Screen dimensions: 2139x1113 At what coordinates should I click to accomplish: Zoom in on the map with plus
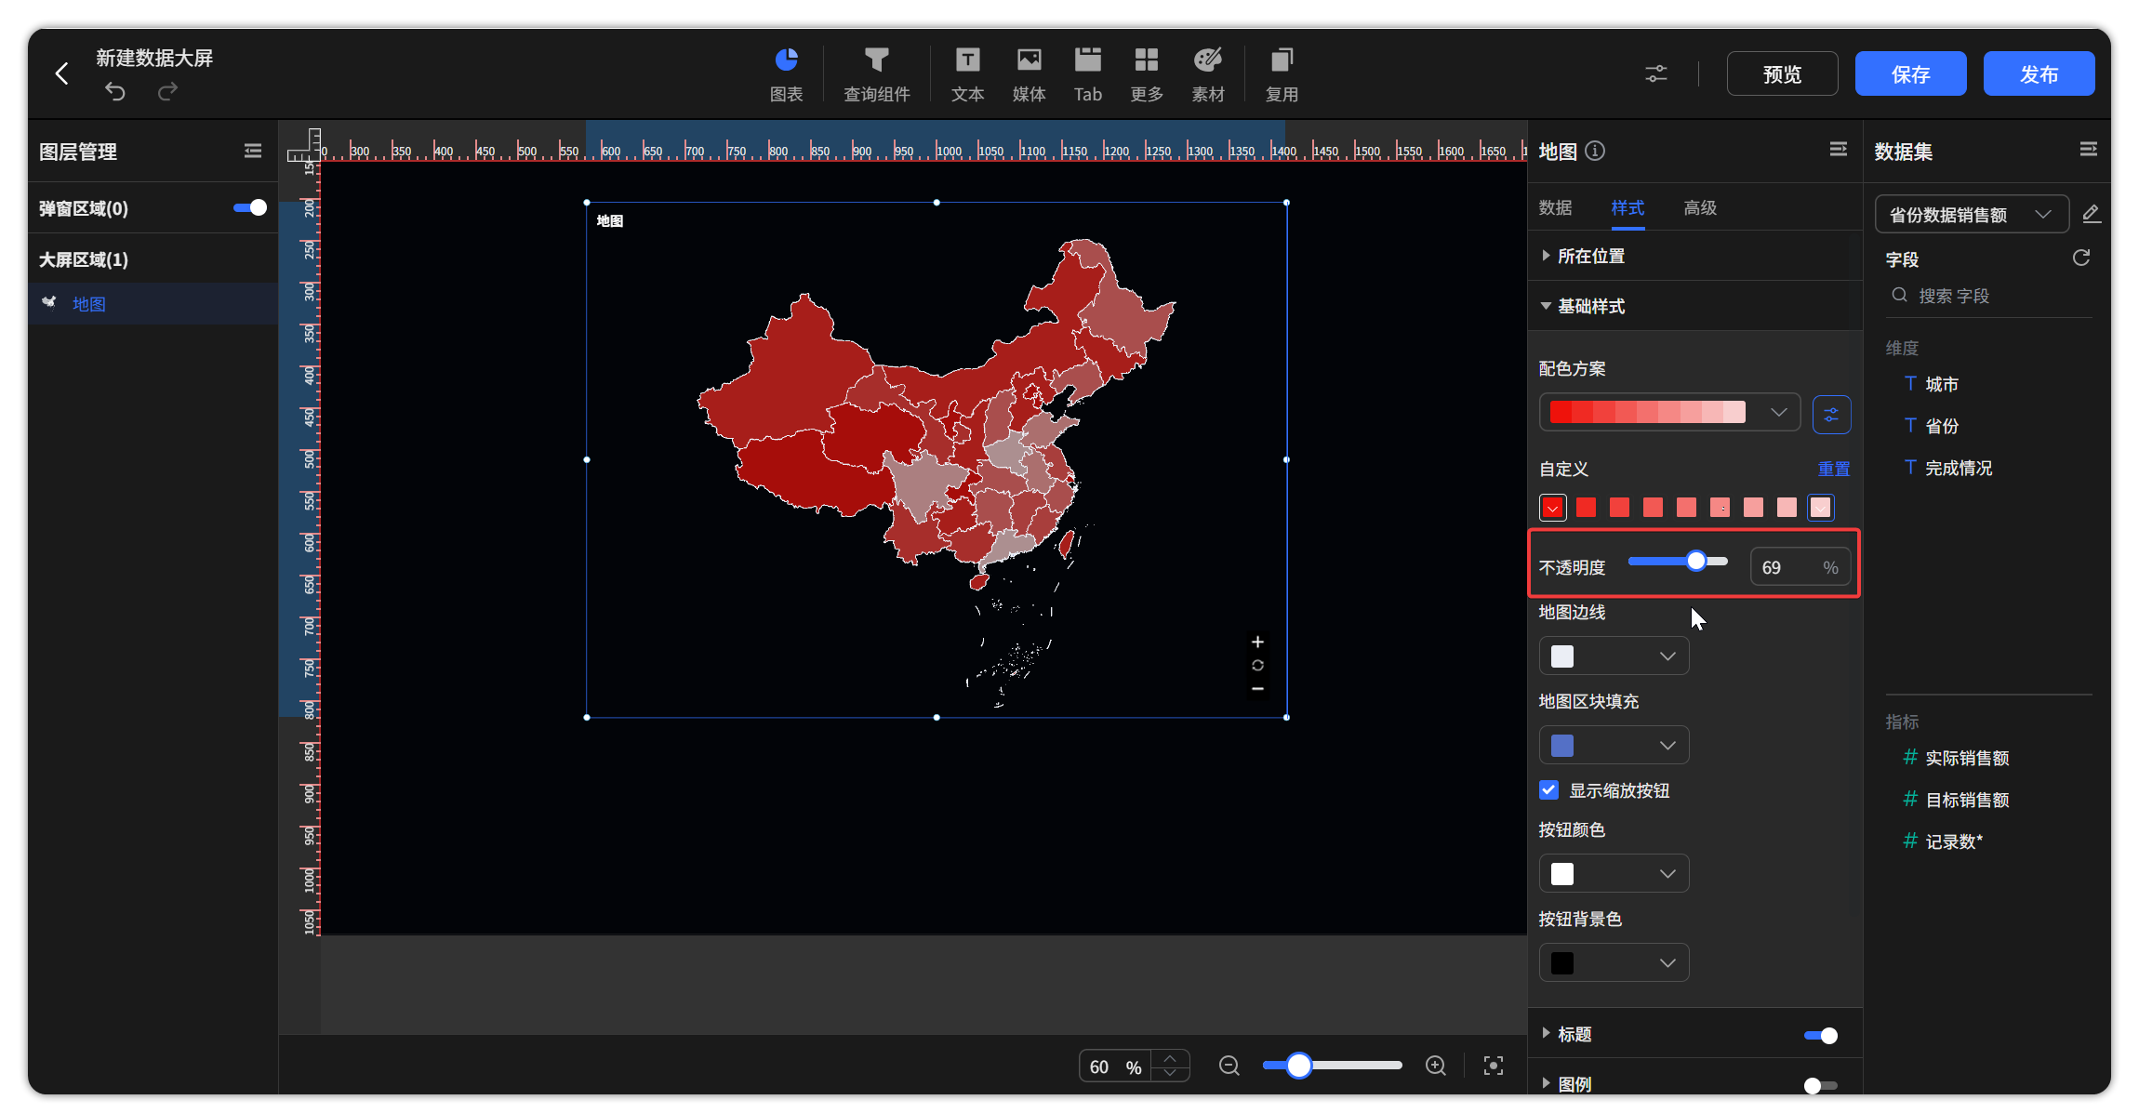coord(1257,642)
